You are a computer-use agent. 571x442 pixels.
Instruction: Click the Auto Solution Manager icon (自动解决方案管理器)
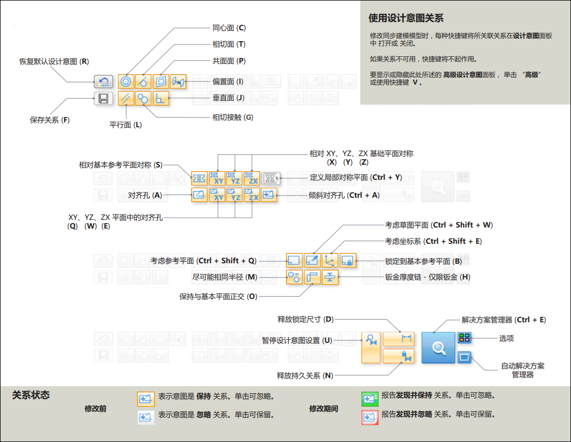464,357
